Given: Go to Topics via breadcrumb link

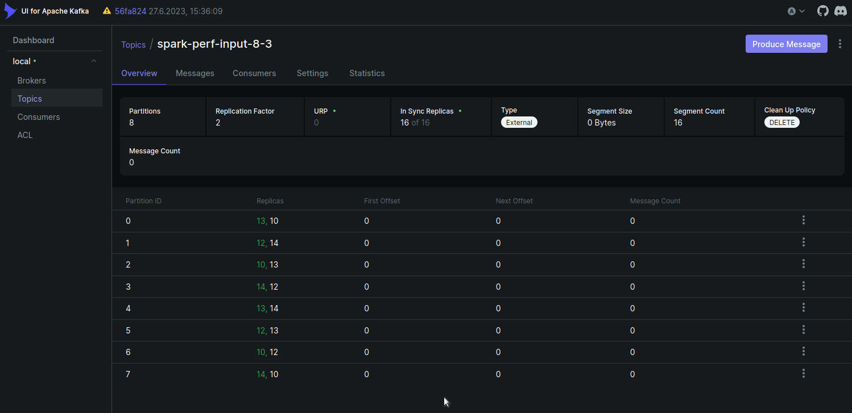Looking at the screenshot, I should (x=133, y=45).
